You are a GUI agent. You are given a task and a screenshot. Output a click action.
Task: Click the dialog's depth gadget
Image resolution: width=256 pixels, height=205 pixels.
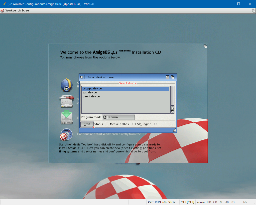pyautogui.click(x=173, y=77)
